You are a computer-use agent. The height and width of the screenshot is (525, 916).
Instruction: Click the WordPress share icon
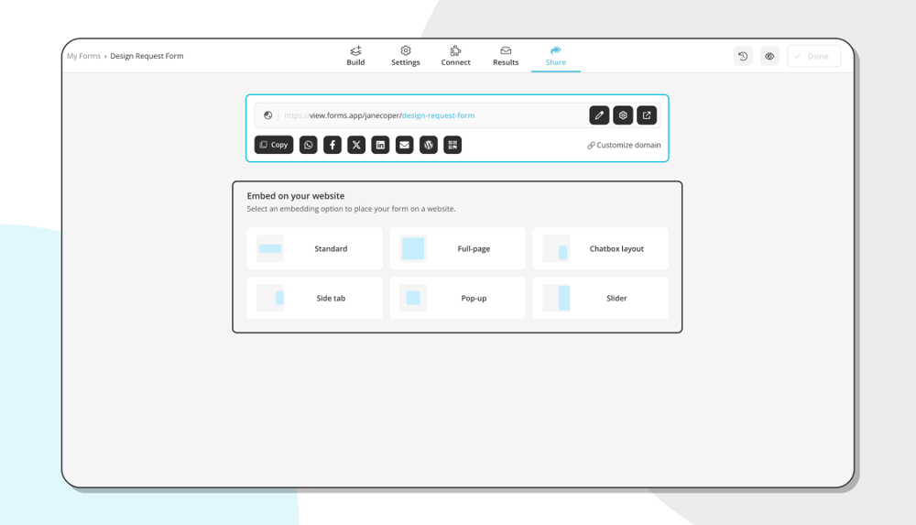point(428,145)
